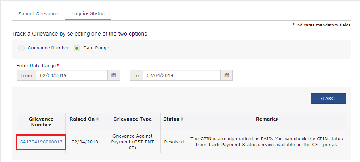Open grievance link GA1204190000012
The width and height of the screenshot is (360, 162).
[x=41, y=142]
